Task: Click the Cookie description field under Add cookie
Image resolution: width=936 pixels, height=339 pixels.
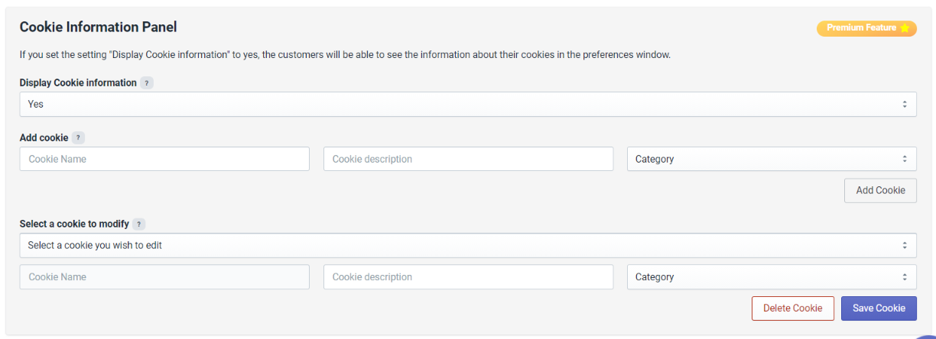Action: [x=468, y=159]
